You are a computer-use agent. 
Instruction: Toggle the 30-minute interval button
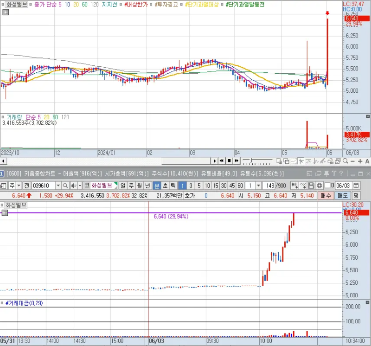pyautogui.click(x=224, y=186)
